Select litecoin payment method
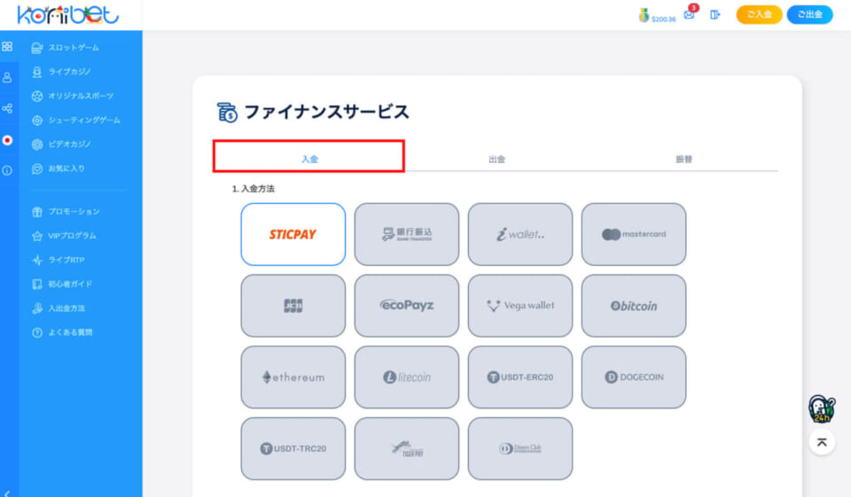Image resolution: width=851 pixels, height=497 pixels. [x=407, y=377]
